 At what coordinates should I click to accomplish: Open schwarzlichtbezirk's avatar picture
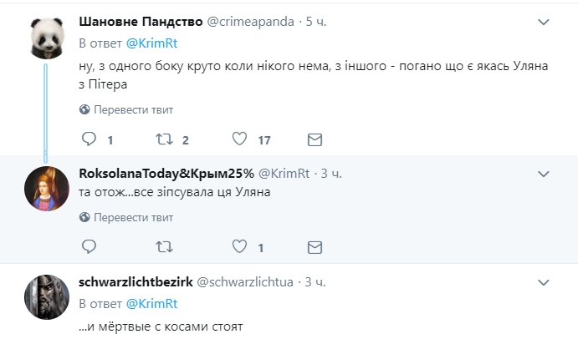pos(49,297)
